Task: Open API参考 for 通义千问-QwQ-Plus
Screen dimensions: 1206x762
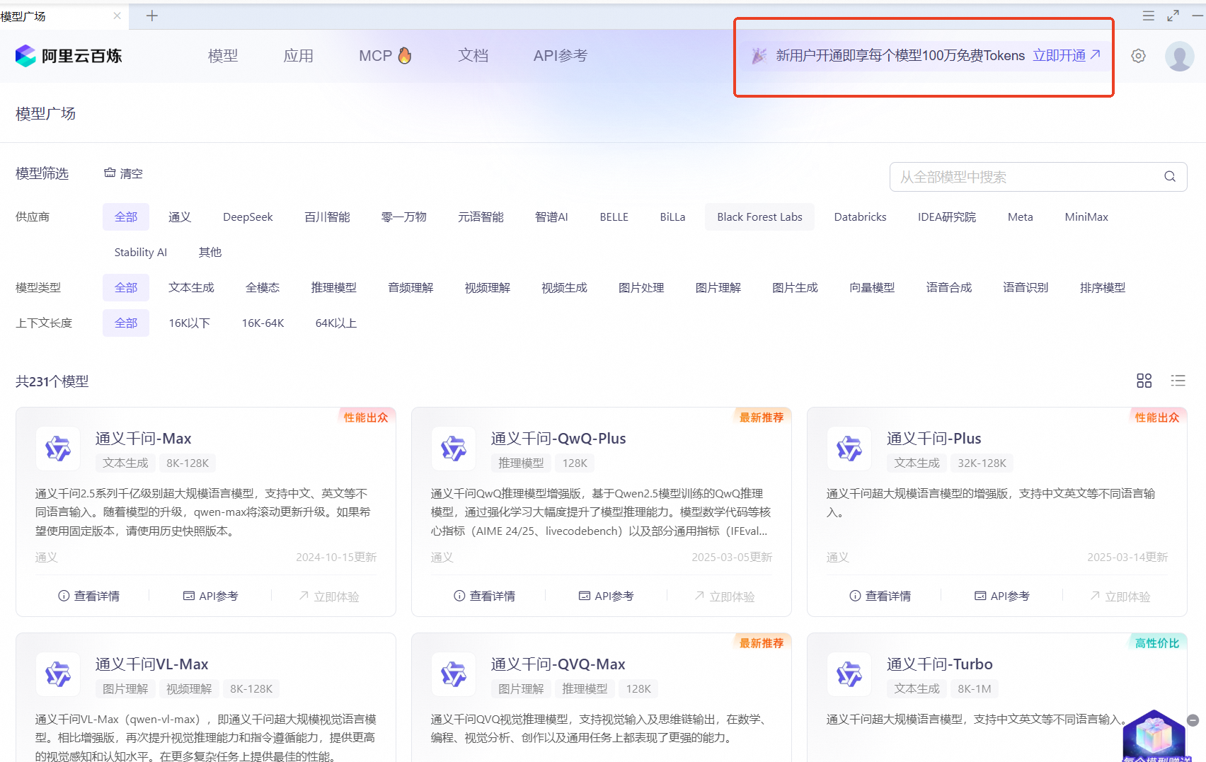Action: (x=607, y=596)
